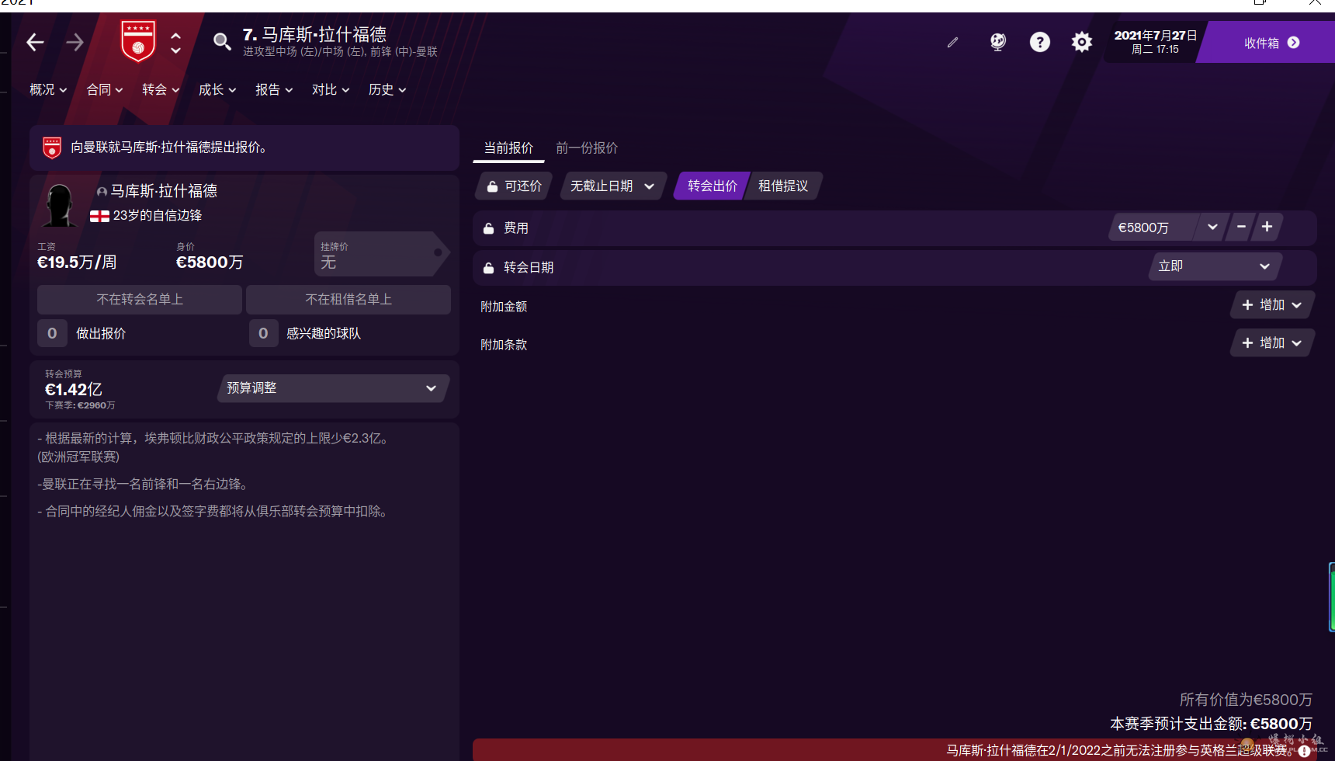Toggle the lock icon beside 费用
This screenshot has height=761, width=1335.
pyautogui.click(x=489, y=228)
